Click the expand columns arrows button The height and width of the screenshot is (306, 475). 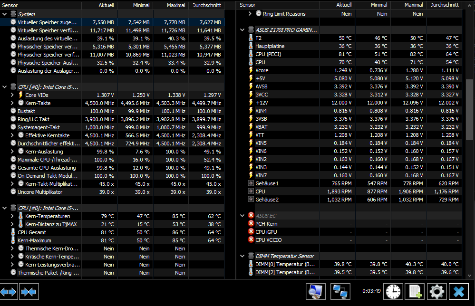click(x=9, y=291)
